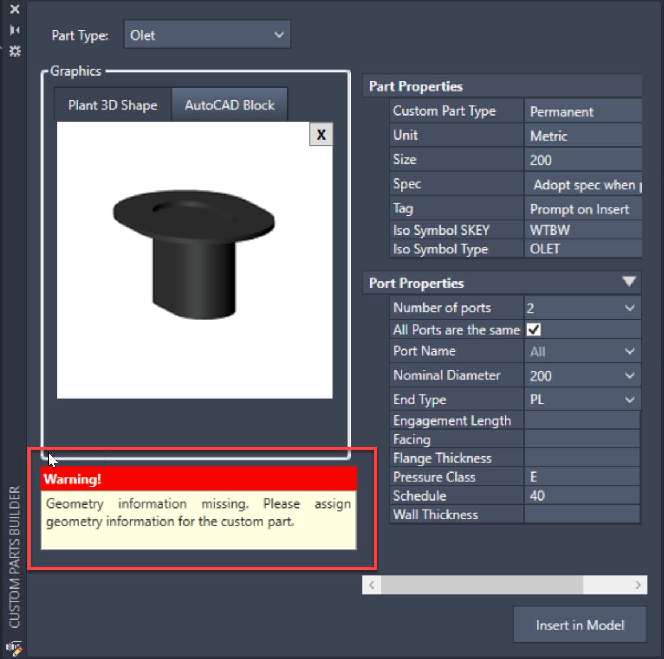Image resolution: width=664 pixels, height=659 pixels.
Task: Open the Number of ports dropdown
Action: point(629,308)
